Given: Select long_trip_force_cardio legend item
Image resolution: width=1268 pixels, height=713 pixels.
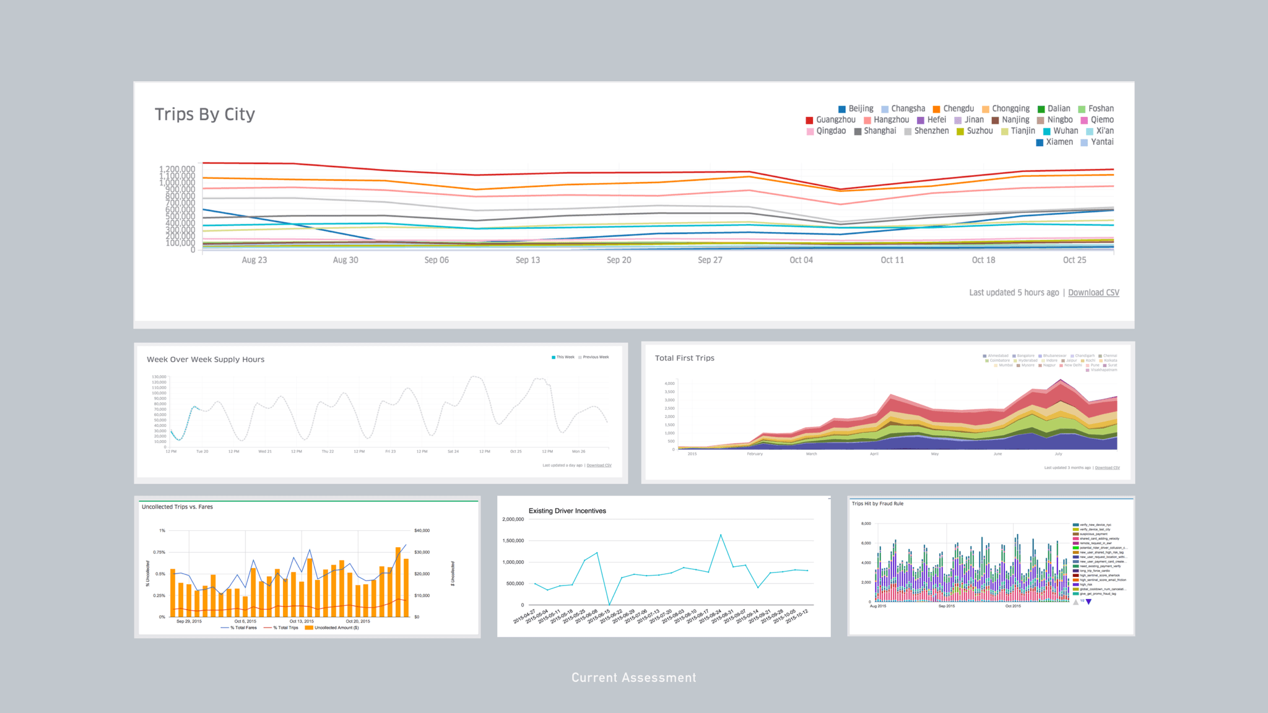Looking at the screenshot, I should (1092, 571).
